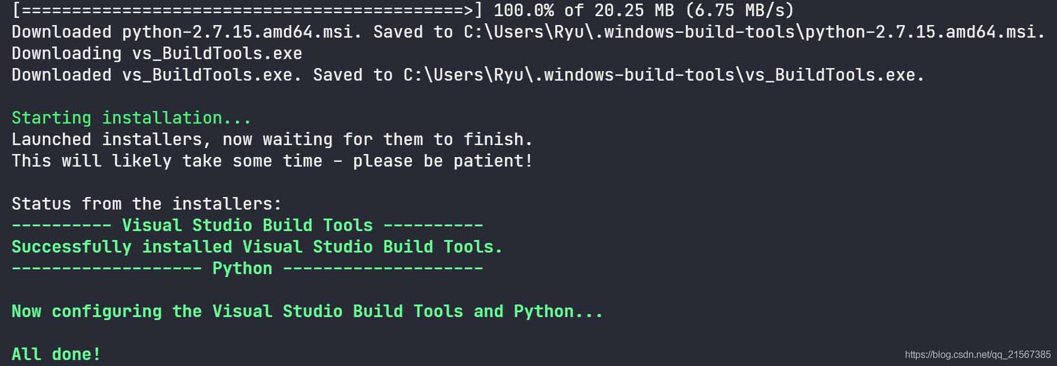Click the green "All done!" message
The height and width of the screenshot is (366, 1057).
pyautogui.click(x=56, y=354)
